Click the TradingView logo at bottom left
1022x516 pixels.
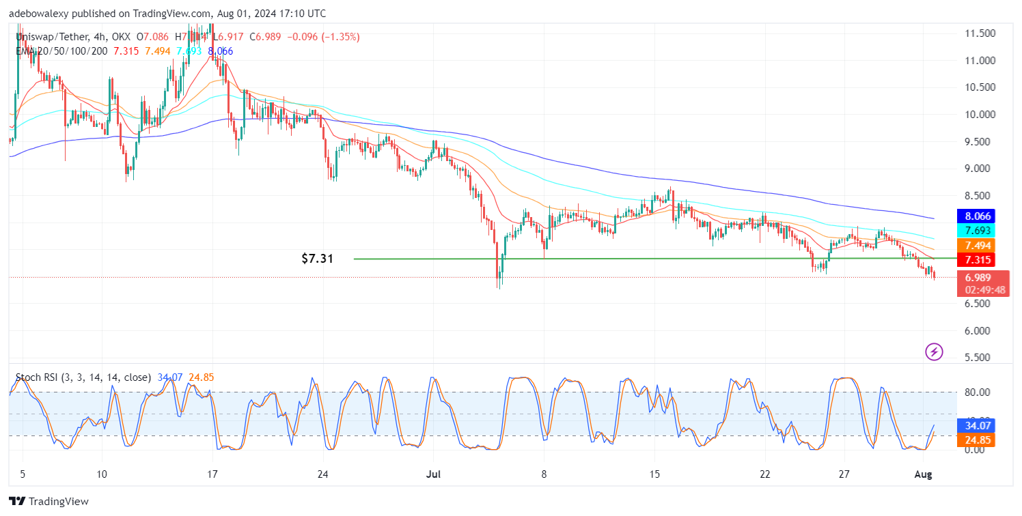49,502
